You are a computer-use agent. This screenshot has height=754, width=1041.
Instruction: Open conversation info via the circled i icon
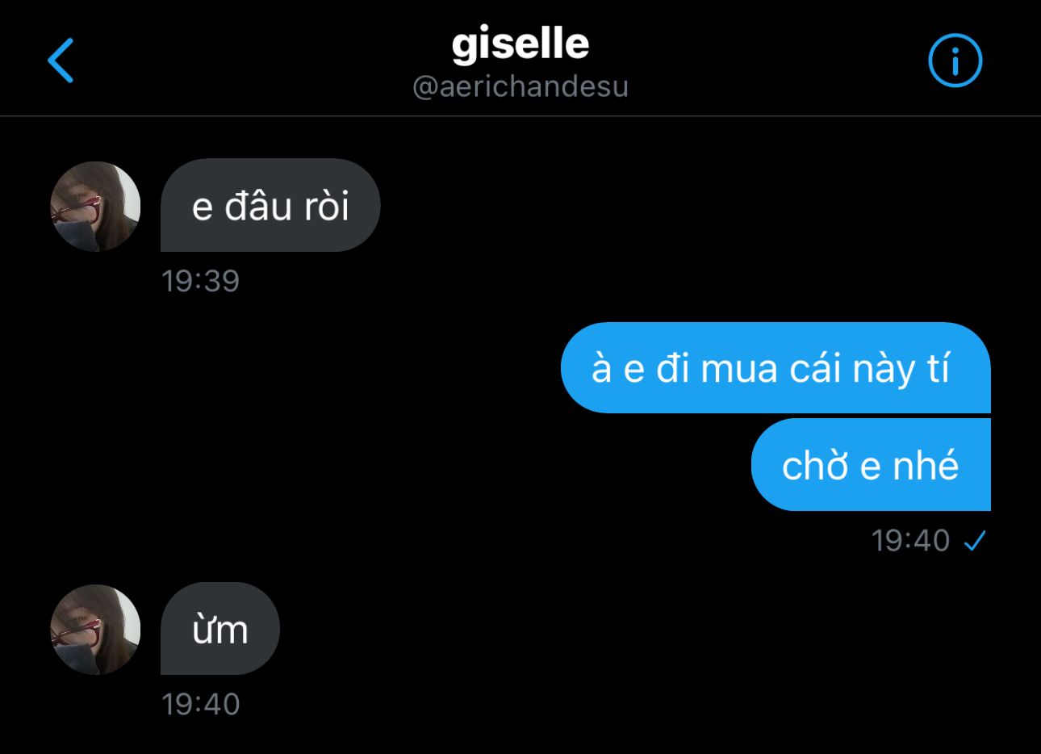pos(955,61)
